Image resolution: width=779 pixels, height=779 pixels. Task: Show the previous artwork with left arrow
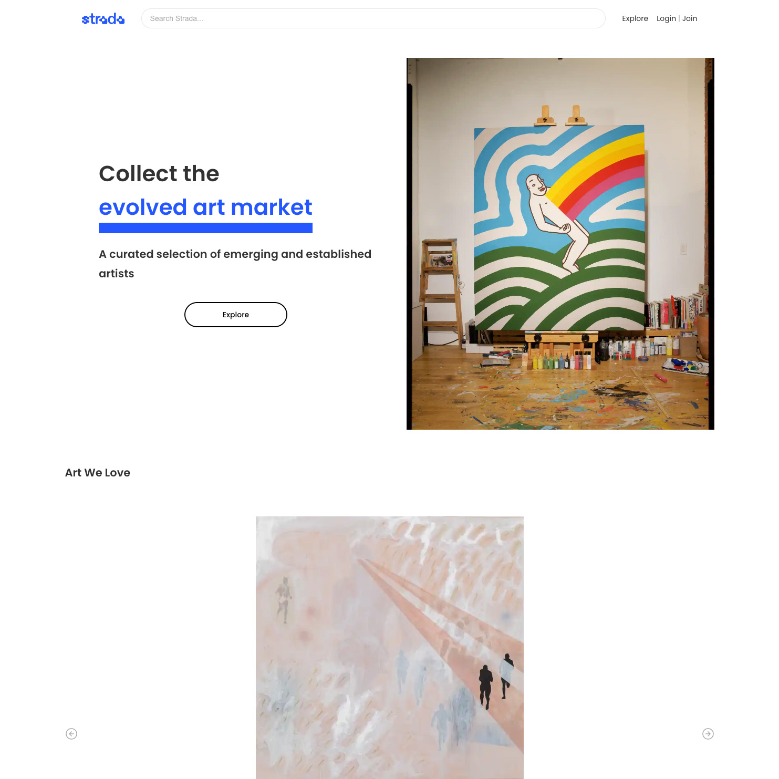point(71,734)
